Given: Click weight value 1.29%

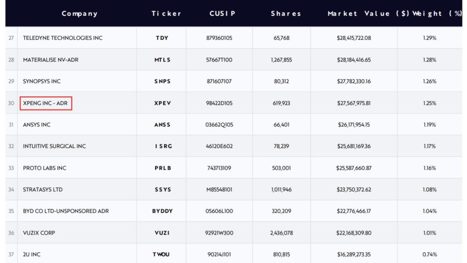Looking at the screenshot, I should tap(430, 38).
